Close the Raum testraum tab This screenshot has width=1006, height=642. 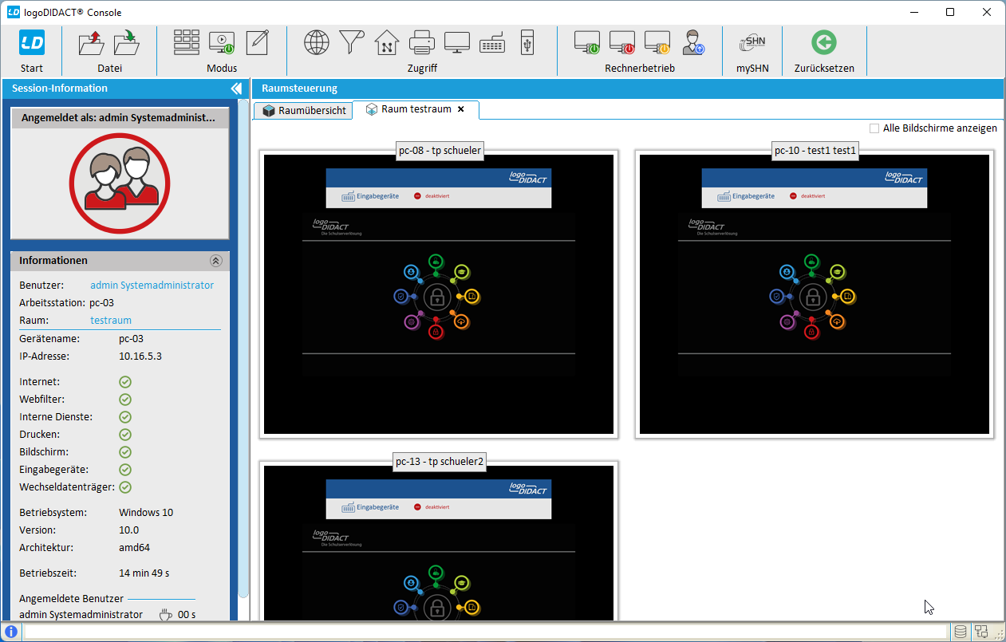pyautogui.click(x=460, y=109)
